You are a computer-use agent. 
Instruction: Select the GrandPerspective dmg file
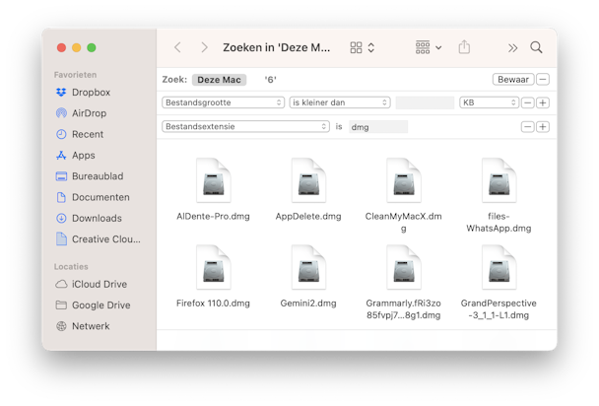tap(499, 283)
